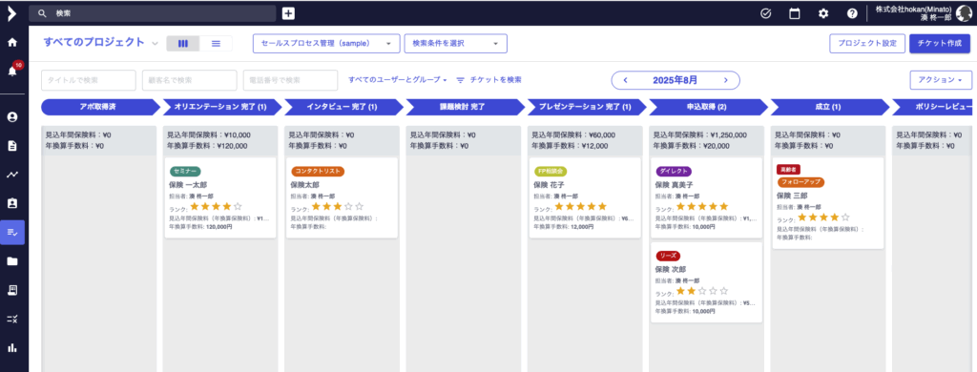Image resolution: width=977 pixels, height=372 pixels.
Task: Open セールスプロセス管理（sample） dropdown
Action: tap(326, 44)
